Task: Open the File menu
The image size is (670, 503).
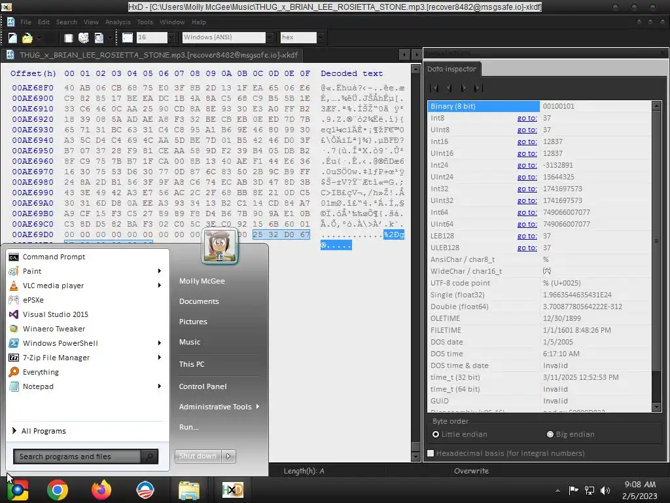Action: click(x=26, y=22)
